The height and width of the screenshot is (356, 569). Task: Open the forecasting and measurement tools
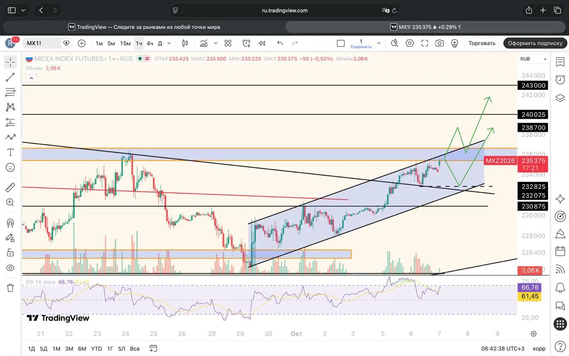[x=10, y=122]
